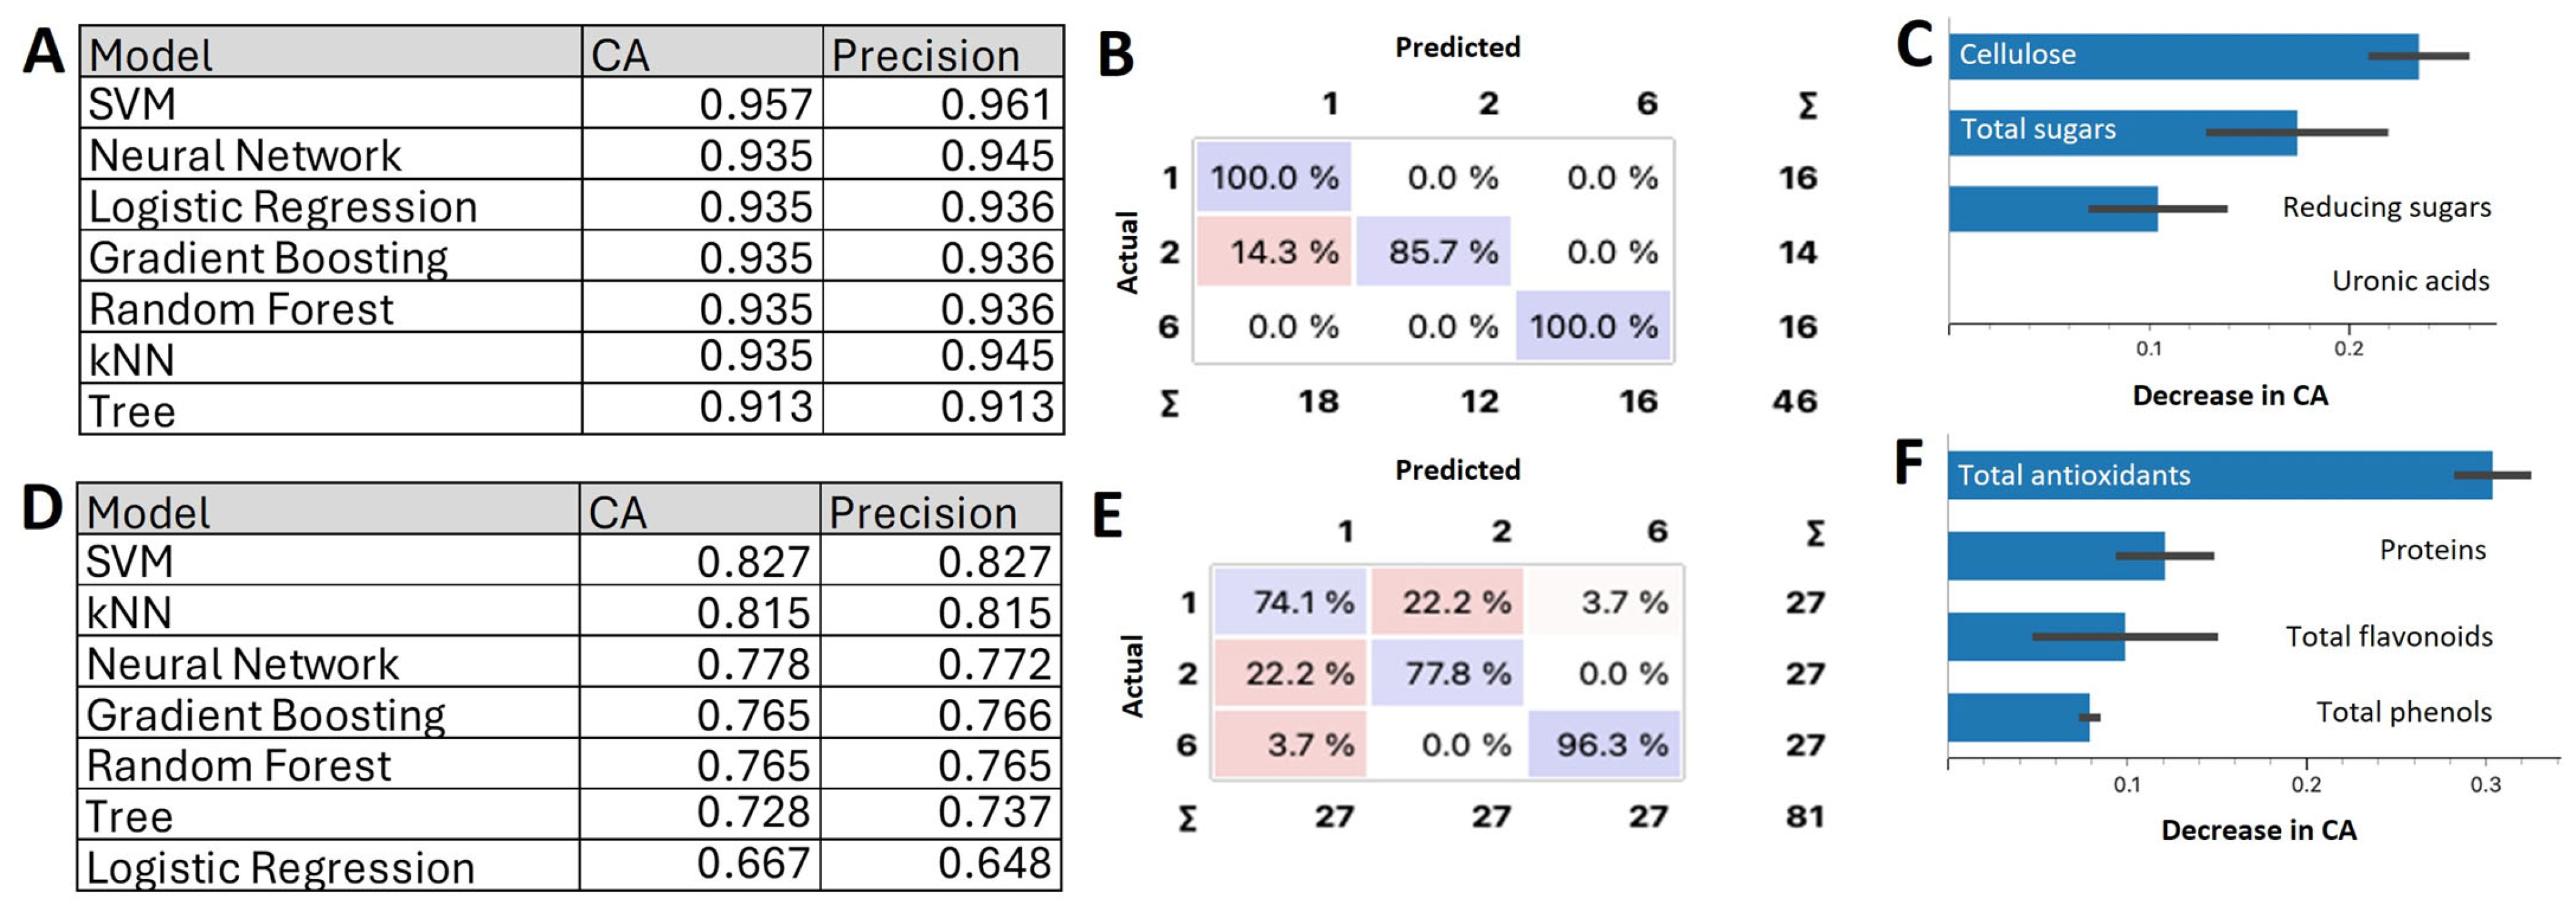Select the Precision header in table D
Image resolution: width=2576 pixels, height=909 pixels.
coord(922,513)
